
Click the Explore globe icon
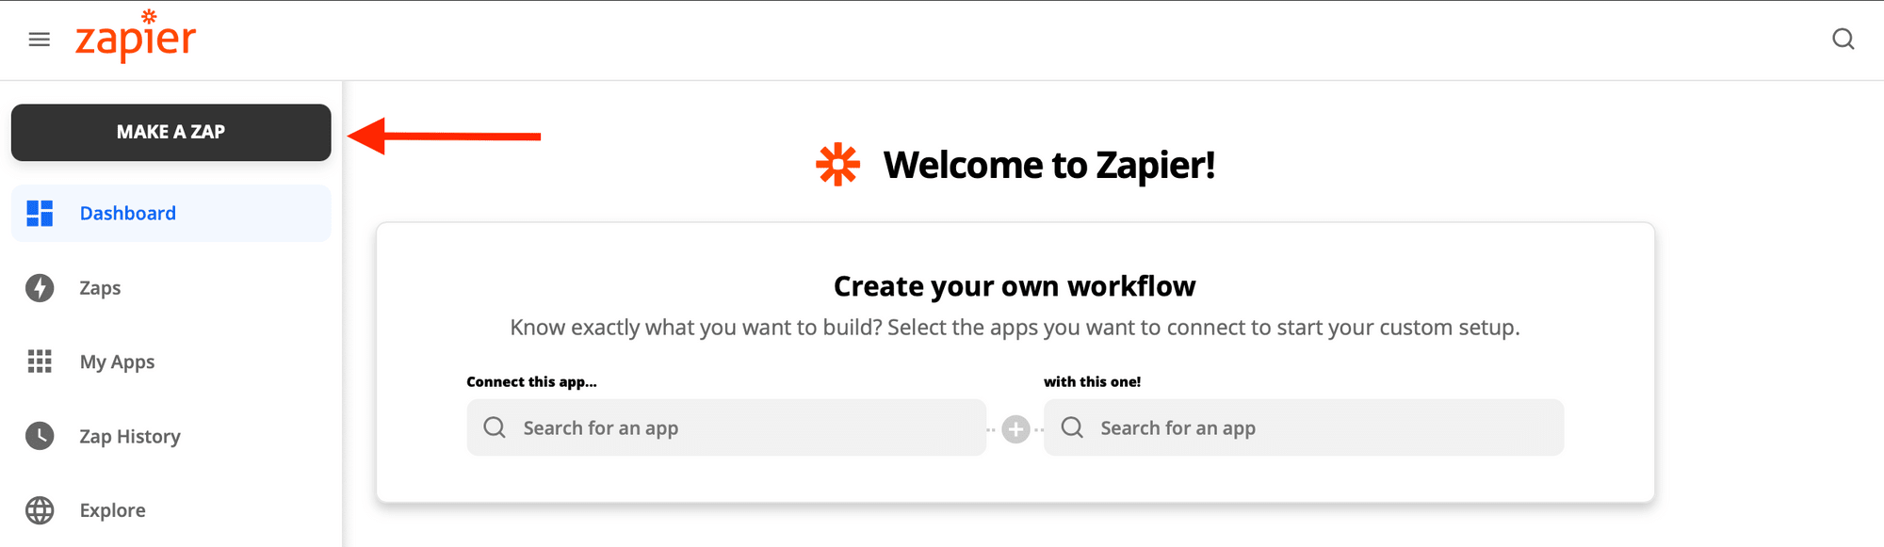pyautogui.click(x=40, y=510)
